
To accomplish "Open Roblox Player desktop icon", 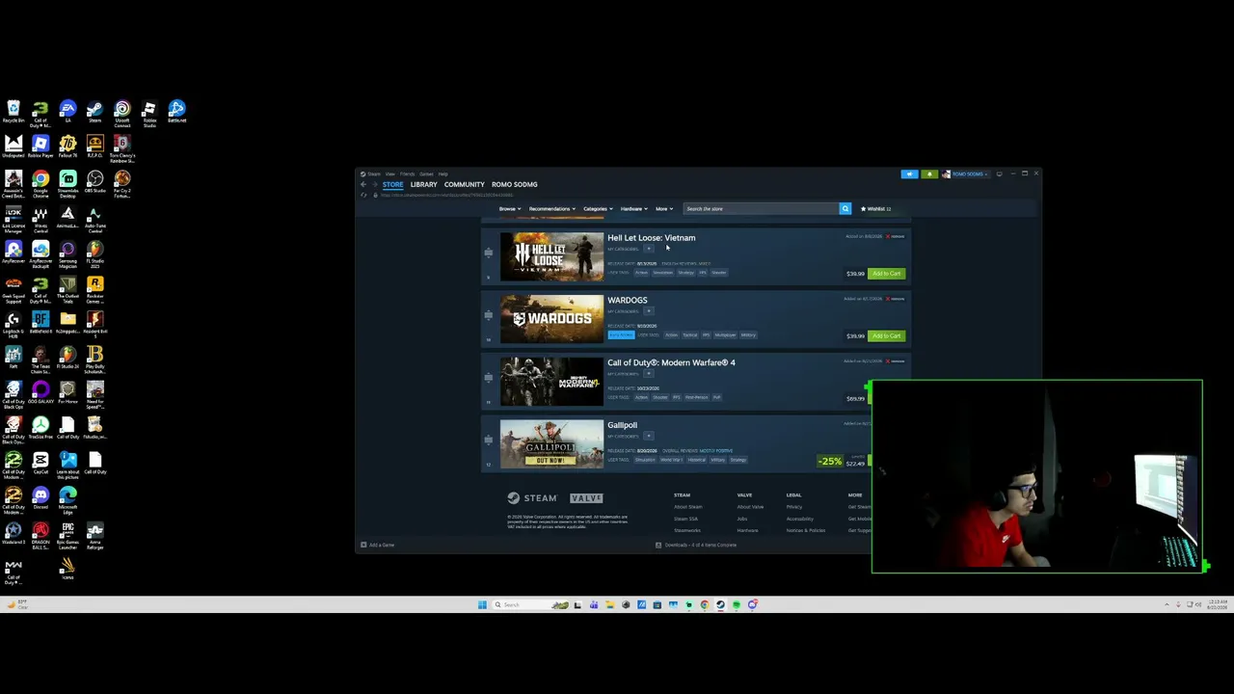I will coord(40,147).
